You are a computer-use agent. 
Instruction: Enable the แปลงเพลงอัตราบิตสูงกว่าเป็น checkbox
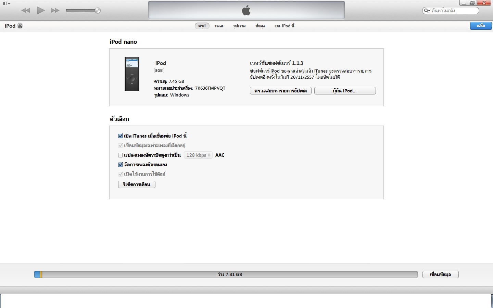[x=120, y=155]
